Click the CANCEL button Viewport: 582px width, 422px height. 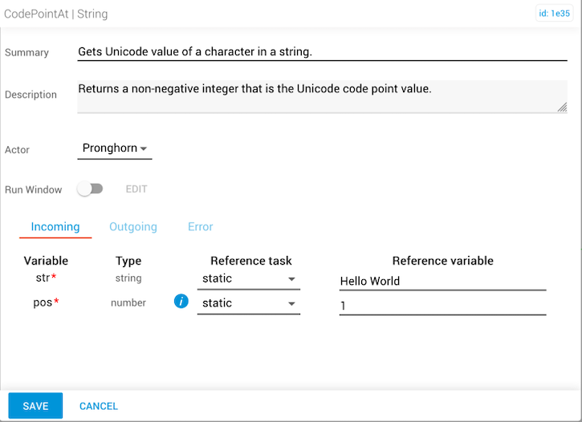pyautogui.click(x=99, y=406)
